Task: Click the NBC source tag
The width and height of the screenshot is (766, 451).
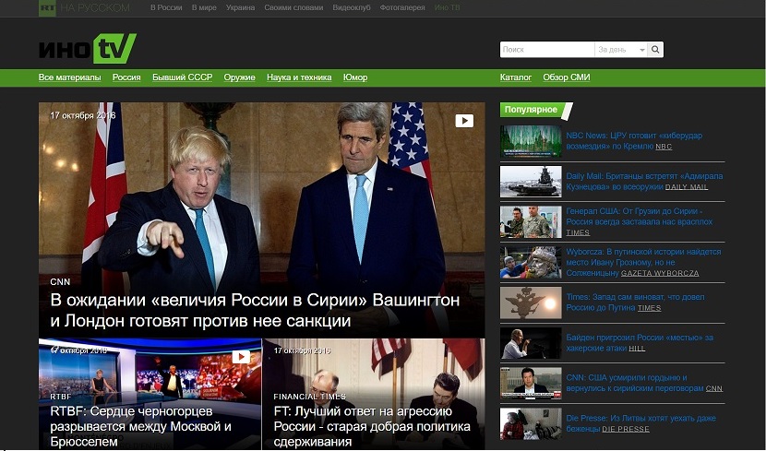Action: pyautogui.click(x=664, y=147)
